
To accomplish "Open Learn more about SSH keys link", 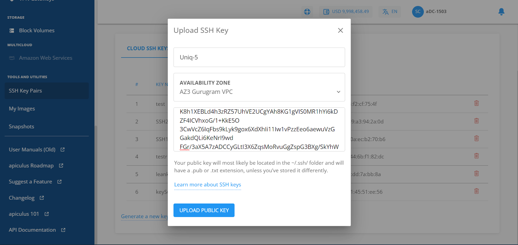I will (x=208, y=184).
